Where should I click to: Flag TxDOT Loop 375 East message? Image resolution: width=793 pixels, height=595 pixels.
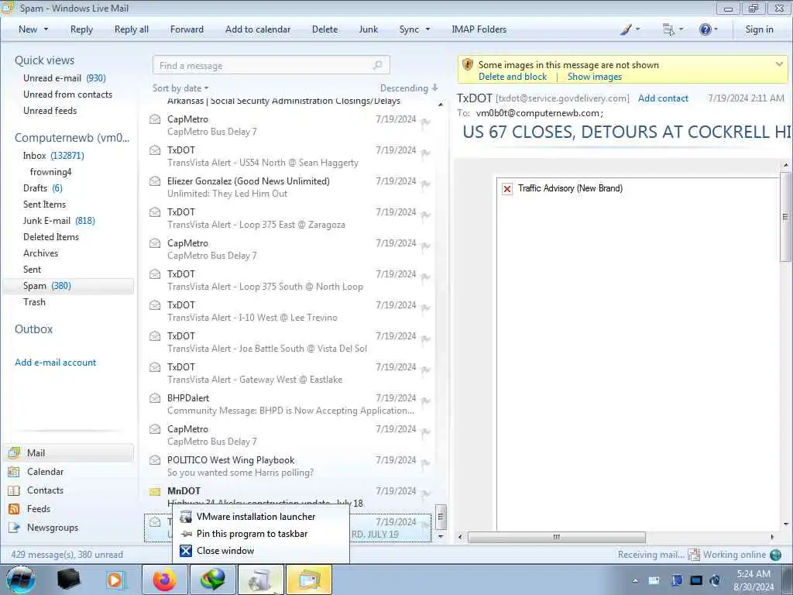(x=426, y=215)
